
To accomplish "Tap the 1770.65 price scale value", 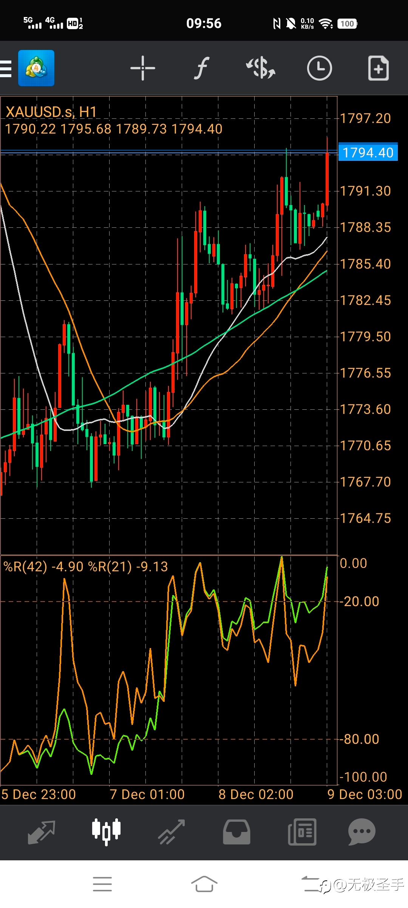I will pyautogui.click(x=365, y=445).
